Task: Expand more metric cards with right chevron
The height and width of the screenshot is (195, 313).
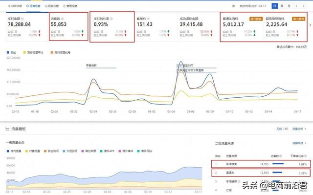Action: [x=310, y=25]
